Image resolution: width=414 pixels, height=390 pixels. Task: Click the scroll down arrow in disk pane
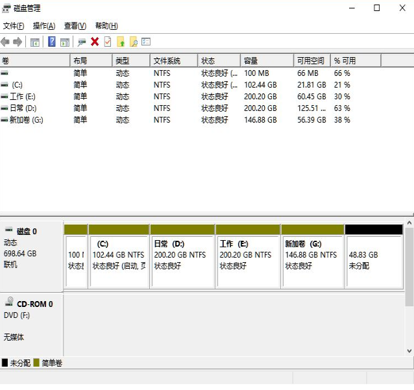409,350
